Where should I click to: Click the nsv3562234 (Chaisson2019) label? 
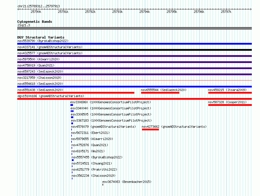[x=93, y=176]
